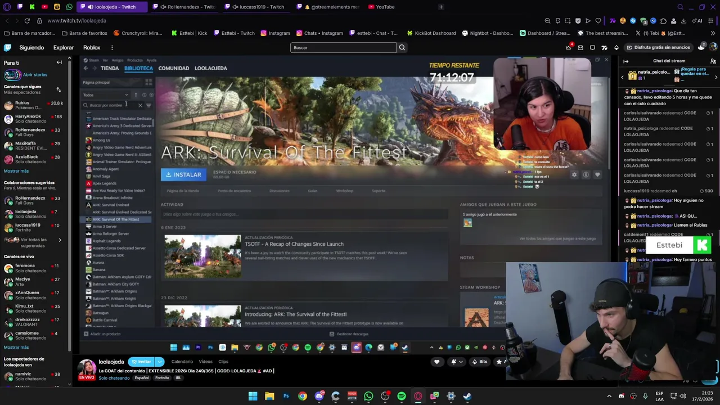This screenshot has height=405, width=720.
Task: Open MaxiRaffa channel in sidebar
Action: pyautogui.click(x=34, y=146)
